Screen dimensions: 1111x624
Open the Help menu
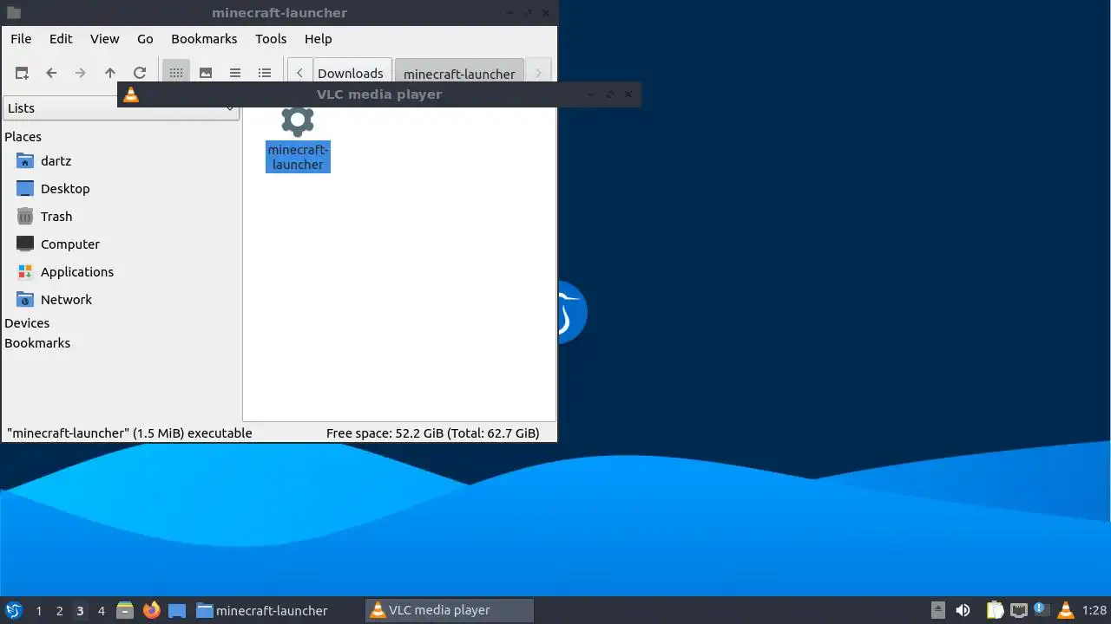click(x=318, y=38)
